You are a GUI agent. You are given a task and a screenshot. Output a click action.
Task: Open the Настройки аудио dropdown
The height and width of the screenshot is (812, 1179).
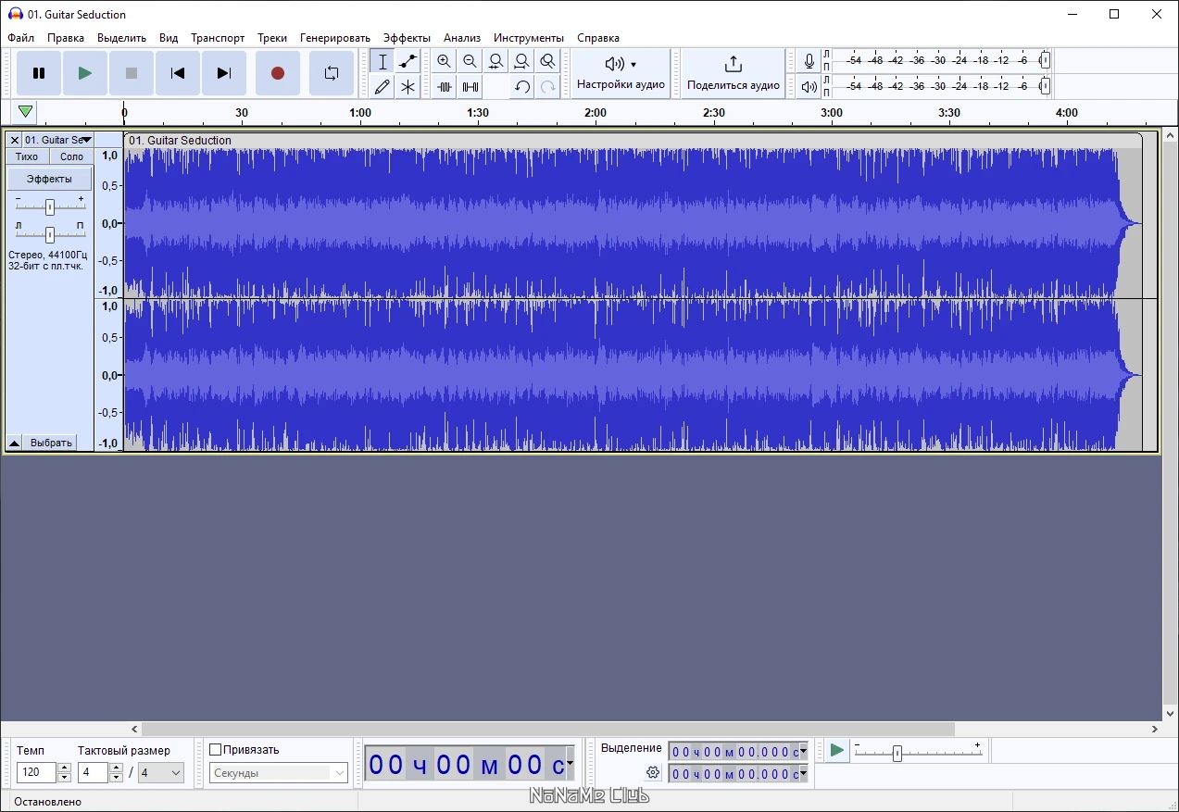(621, 73)
